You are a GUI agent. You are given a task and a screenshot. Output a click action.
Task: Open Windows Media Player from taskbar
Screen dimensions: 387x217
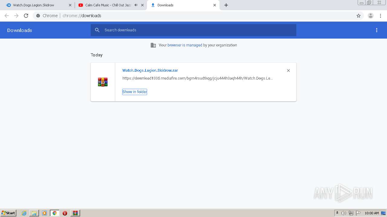(x=44, y=213)
